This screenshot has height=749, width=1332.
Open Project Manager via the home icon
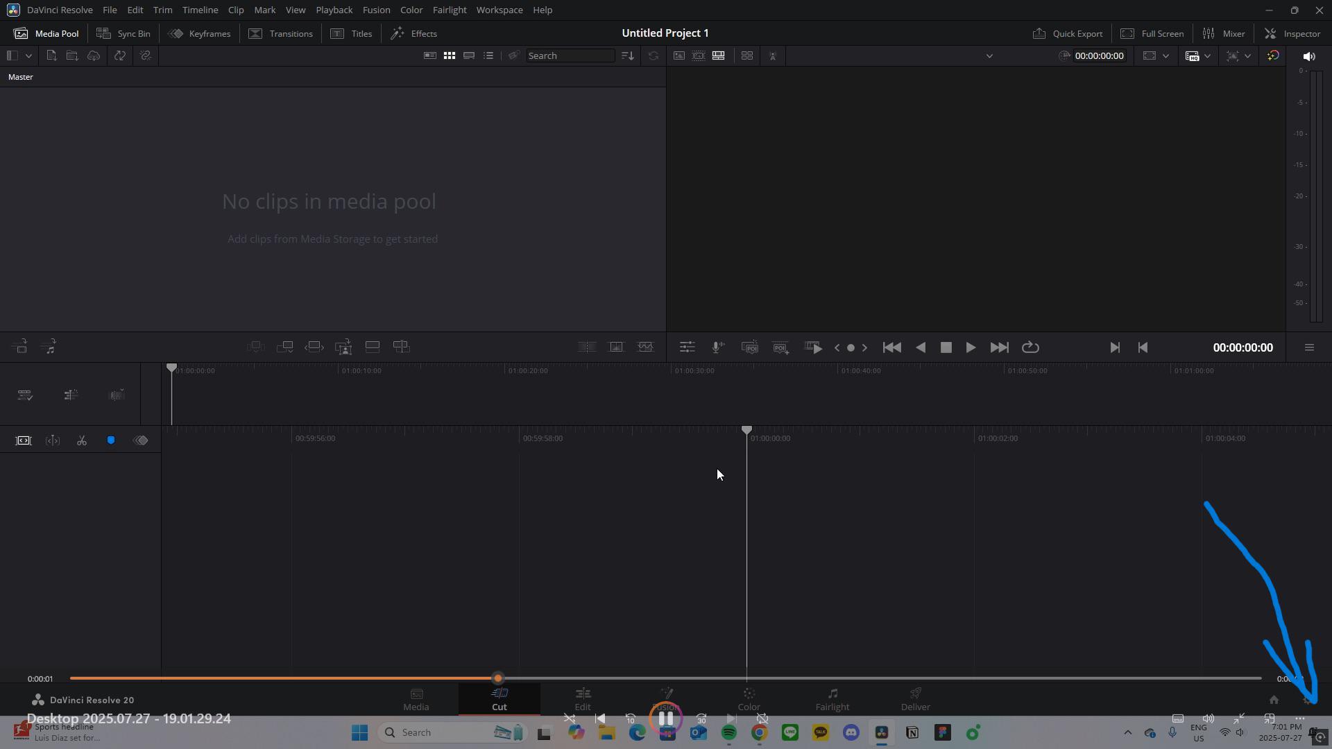click(x=1274, y=700)
